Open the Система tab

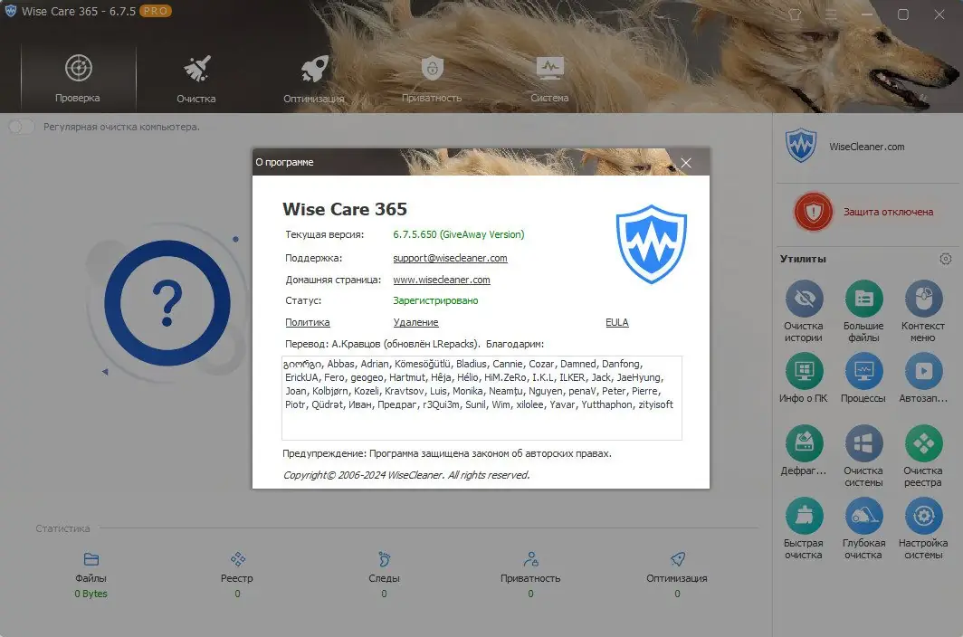(549, 78)
